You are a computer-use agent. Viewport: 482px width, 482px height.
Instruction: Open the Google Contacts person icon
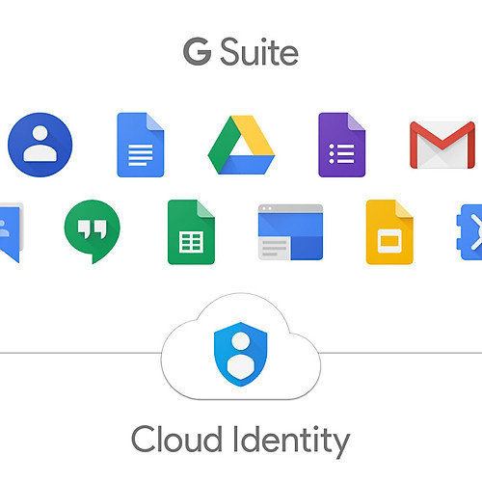pyautogui.click(x=40, y=145)
